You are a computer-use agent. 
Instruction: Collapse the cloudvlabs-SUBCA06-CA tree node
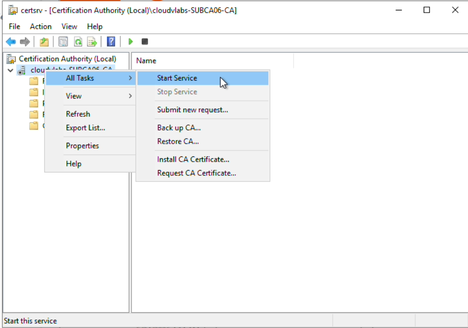(10, 70)
